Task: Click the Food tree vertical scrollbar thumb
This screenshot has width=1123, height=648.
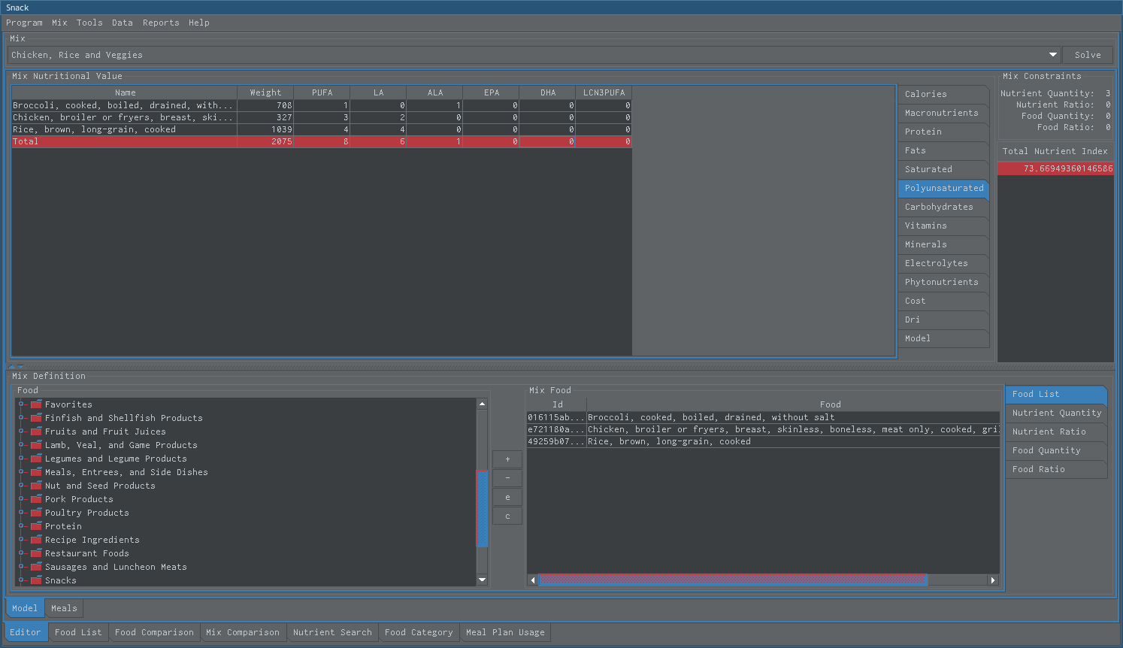Action: coord(483,508)
